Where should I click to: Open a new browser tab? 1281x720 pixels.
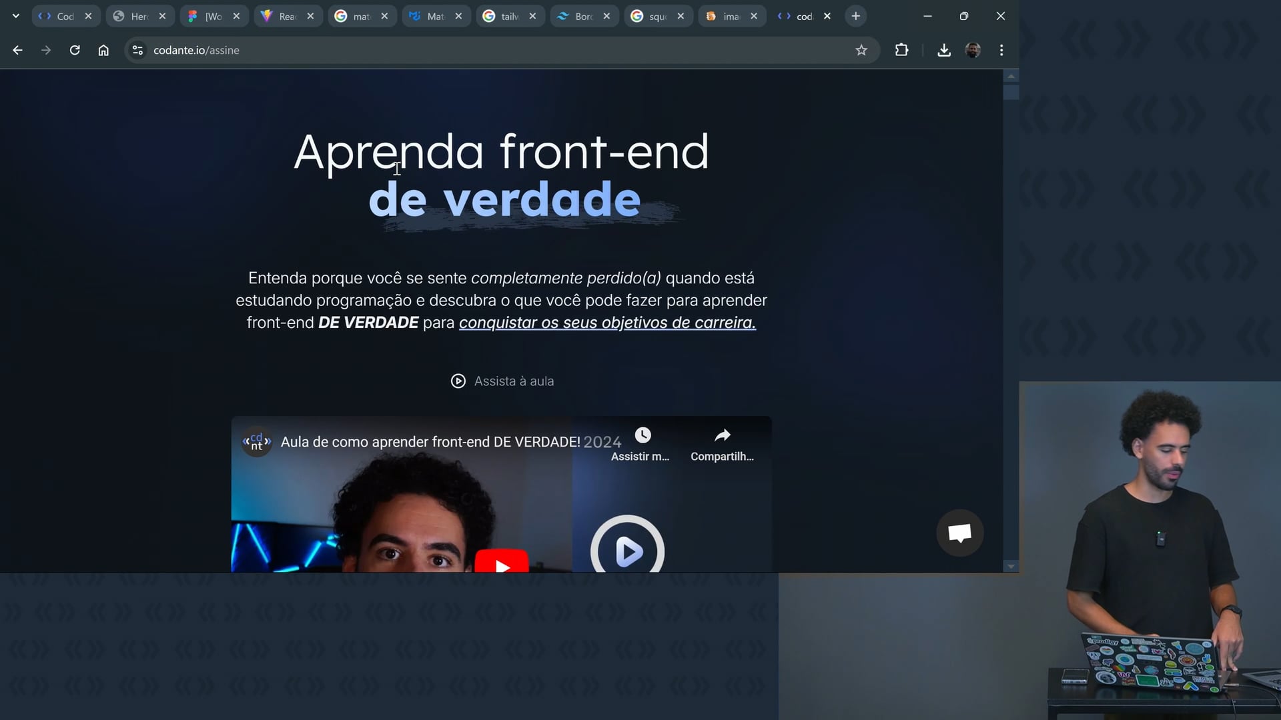[855, 16]
